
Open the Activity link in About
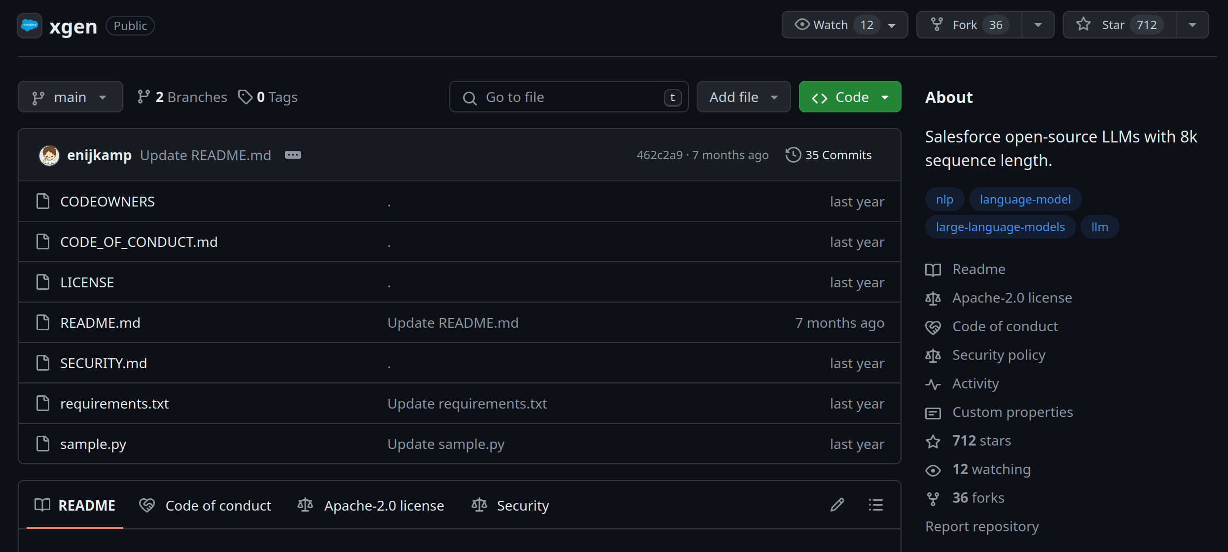click(963, 384)
